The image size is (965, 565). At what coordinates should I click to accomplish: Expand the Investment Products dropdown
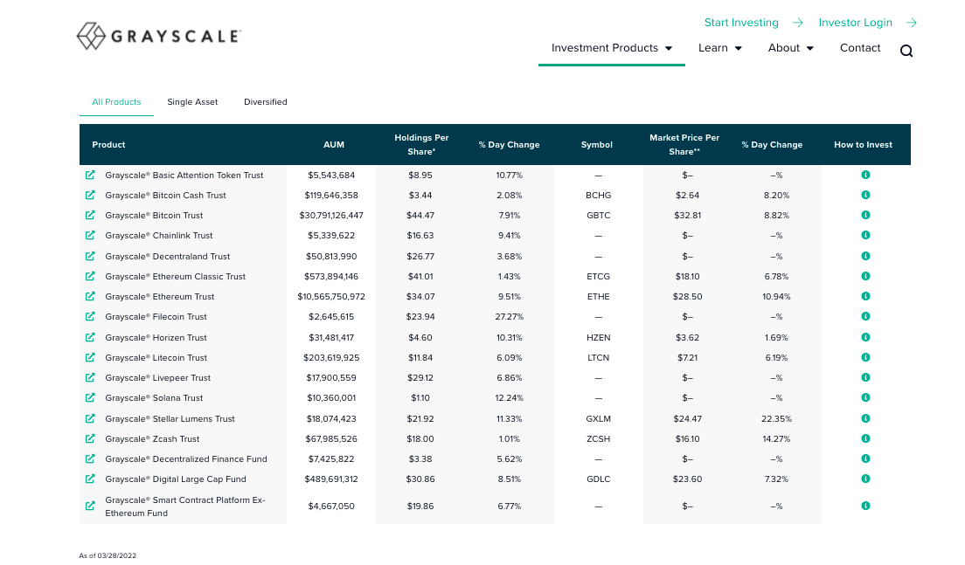[x=611, y=48]
